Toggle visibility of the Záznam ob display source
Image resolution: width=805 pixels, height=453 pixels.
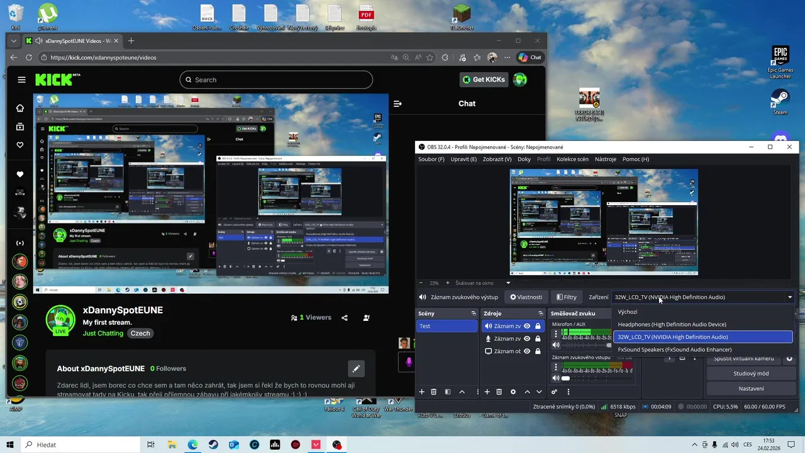(x=527, y=351)
